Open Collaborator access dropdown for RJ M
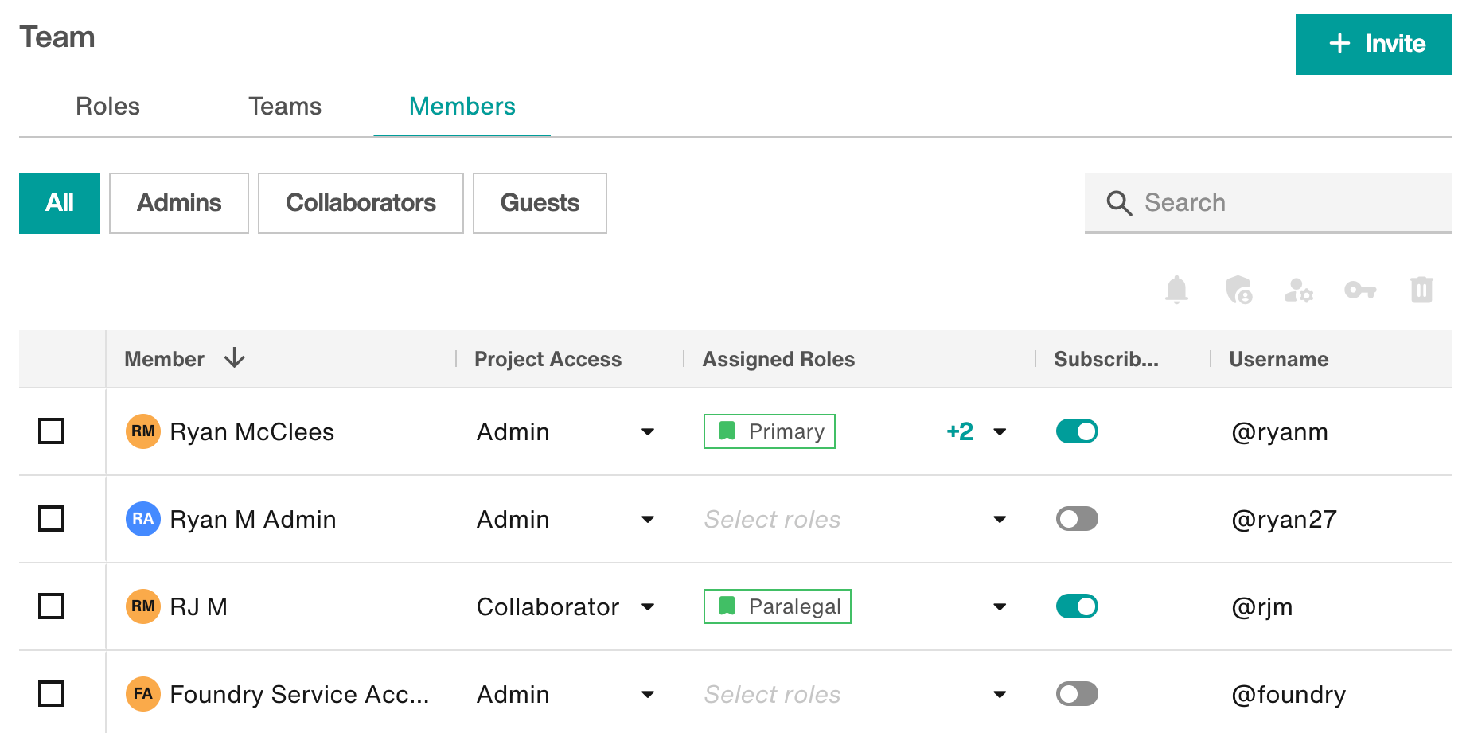The width and height of the screenshot is (1470, 733). coord(648,607)
